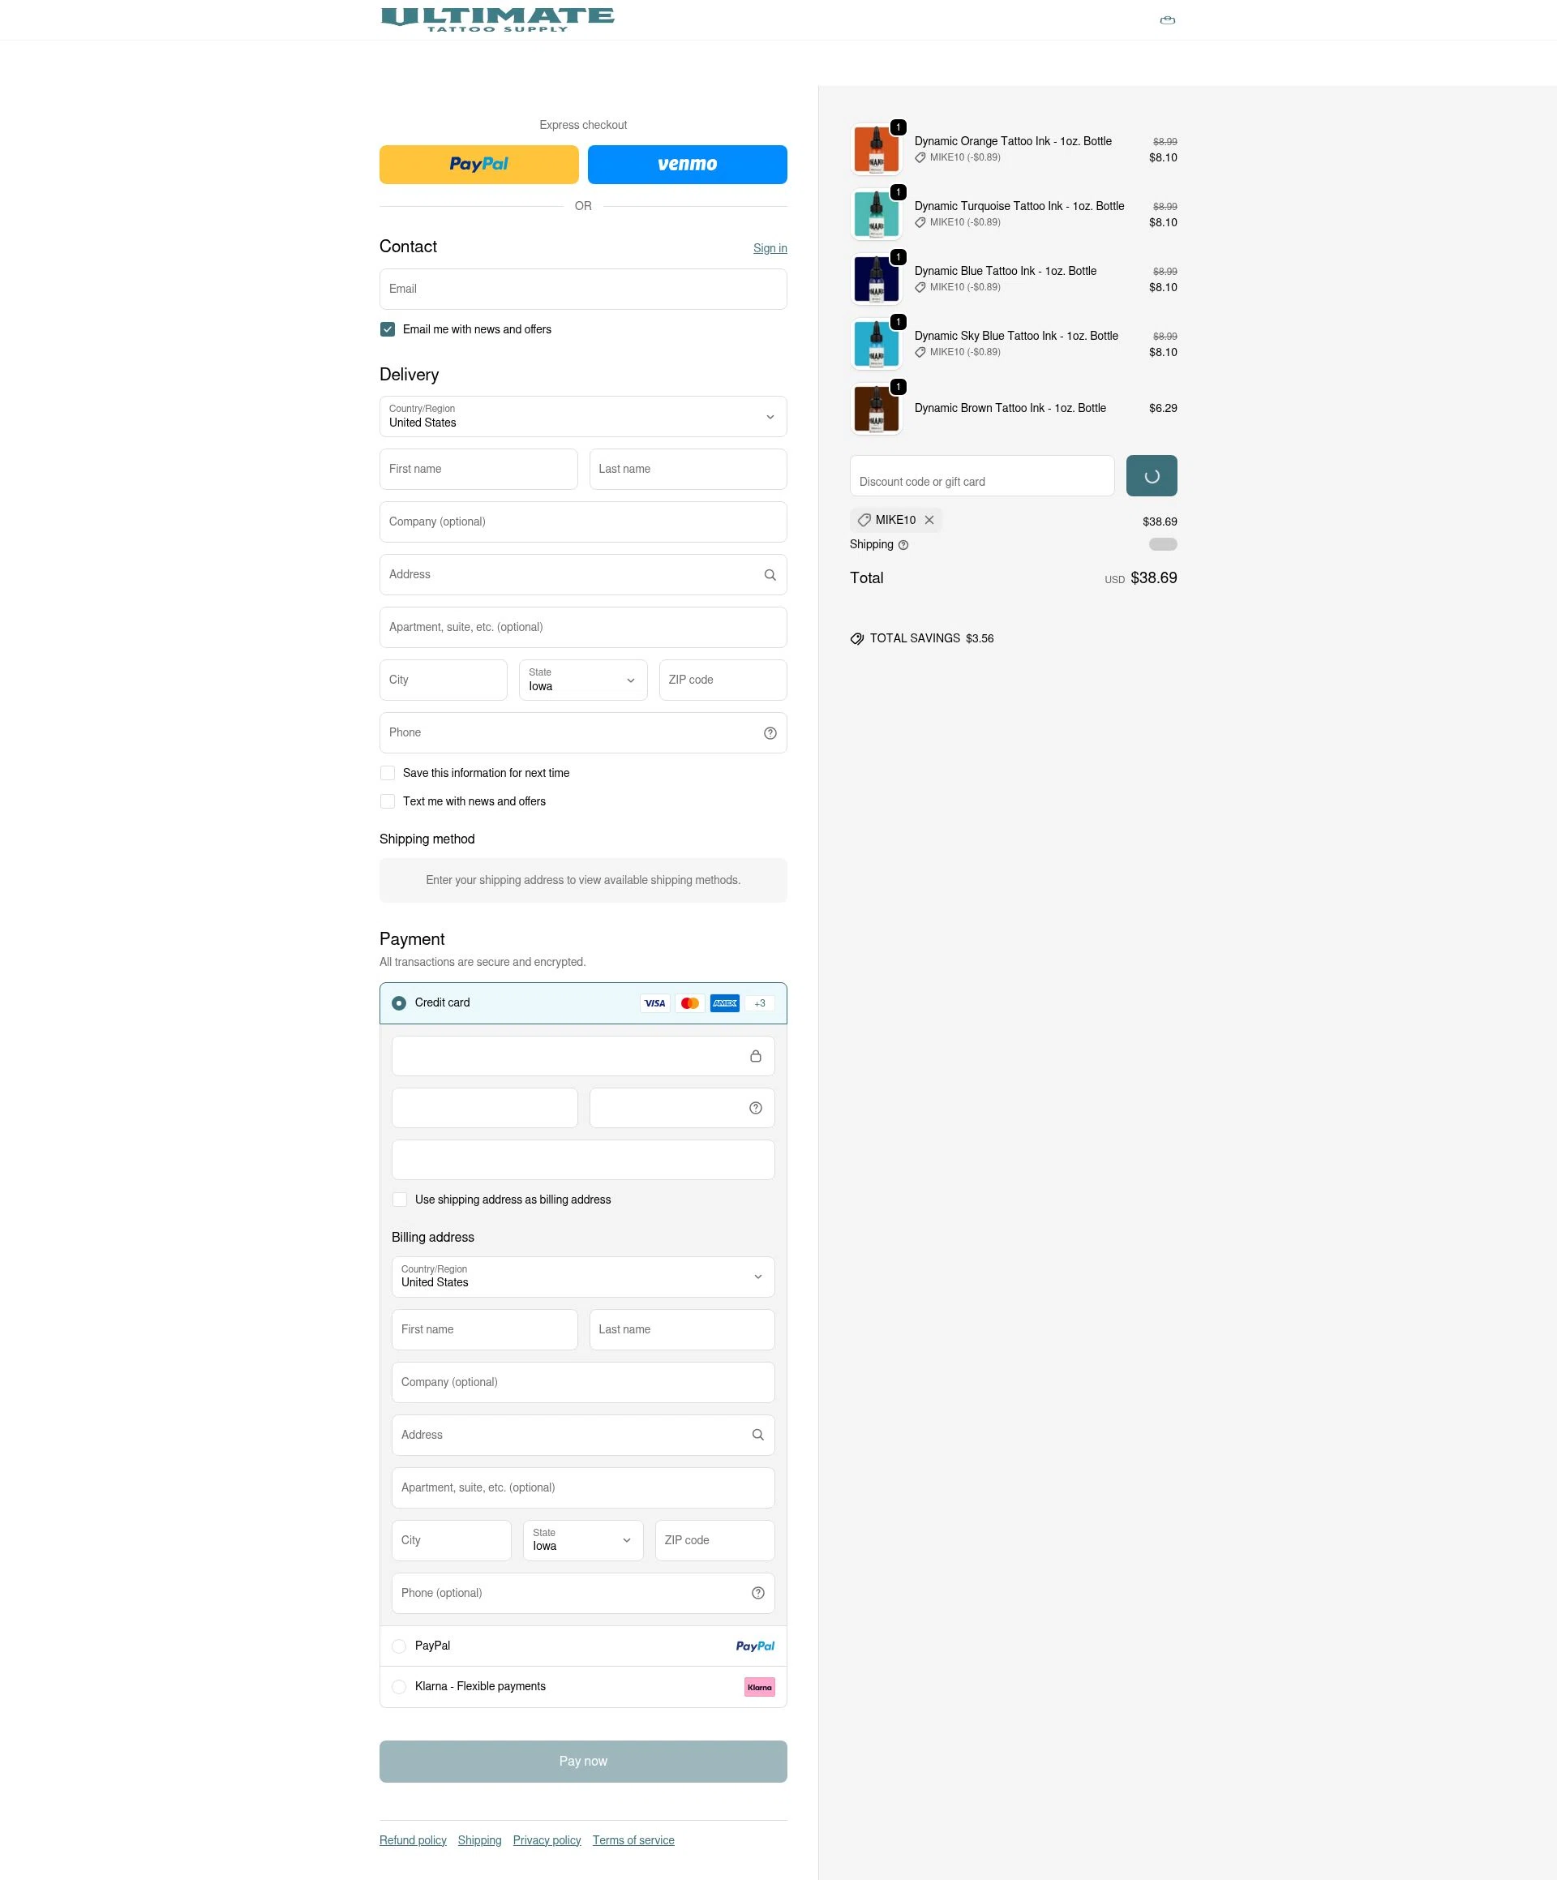Click the billing address search icon
Viewport: 1557px width, 1880px height.
757,1434
